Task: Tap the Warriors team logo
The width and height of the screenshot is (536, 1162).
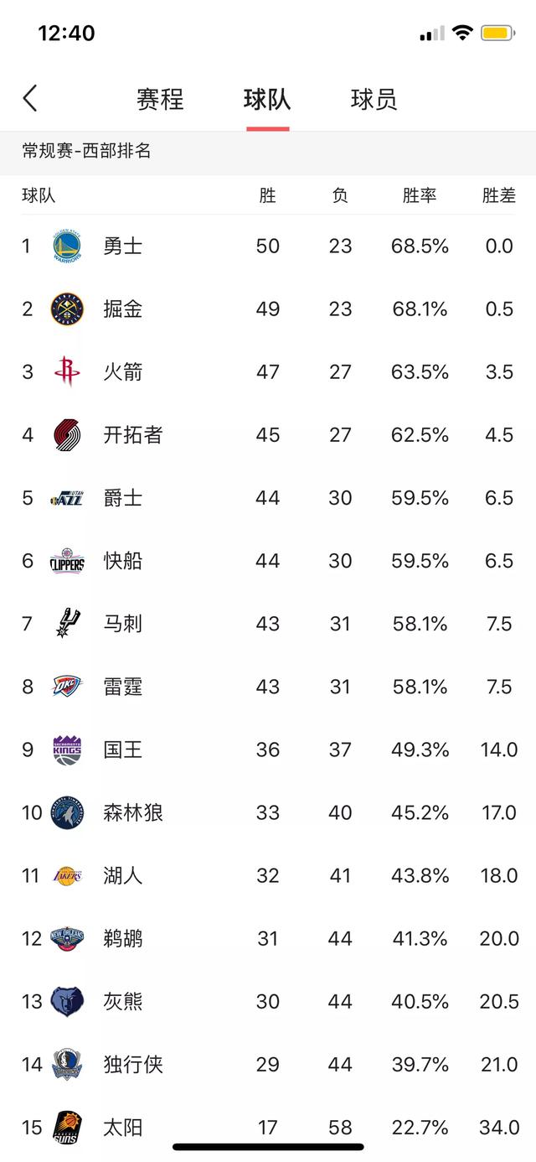Action: pyautogui.click(x=67, y=246)
